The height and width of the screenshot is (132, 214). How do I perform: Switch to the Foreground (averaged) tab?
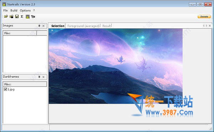83,26
